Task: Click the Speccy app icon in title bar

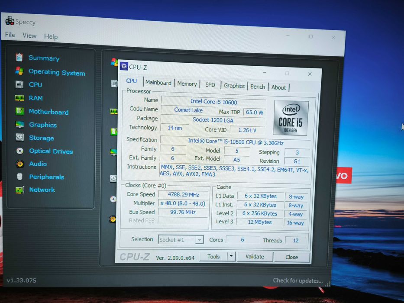Action: (x=10, y=21)
